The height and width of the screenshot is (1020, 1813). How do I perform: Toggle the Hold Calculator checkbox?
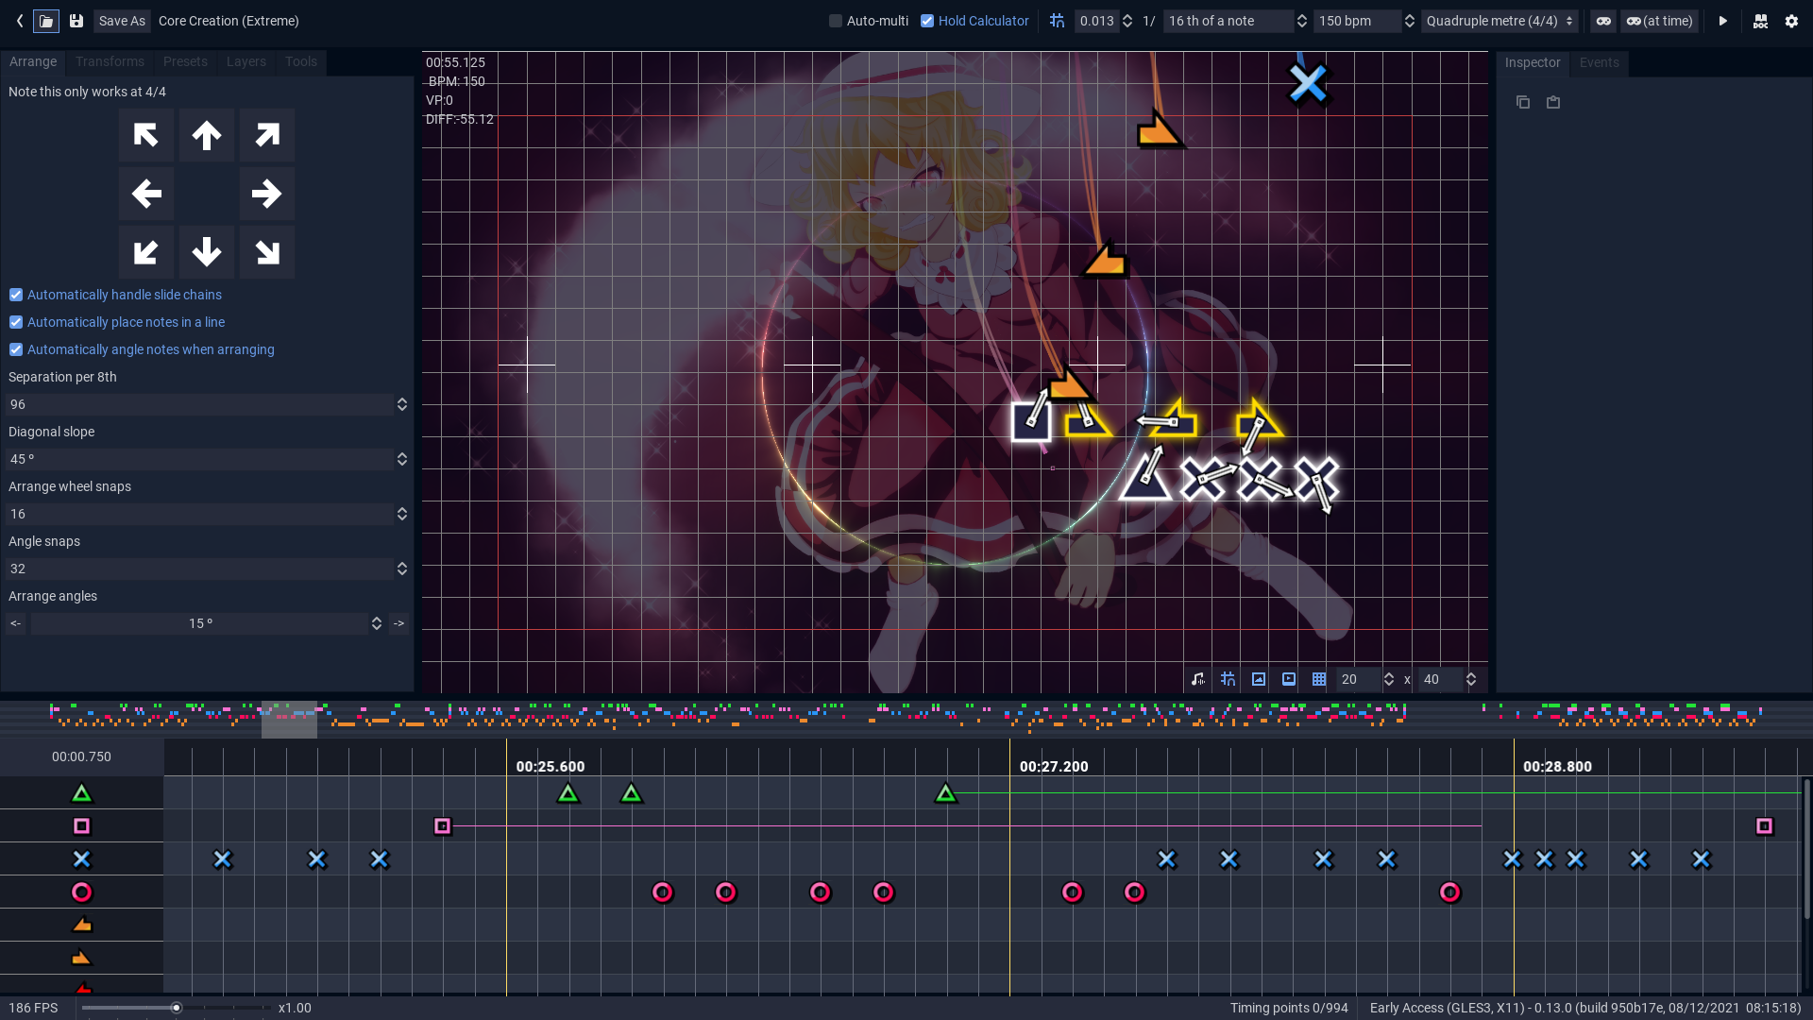coord(927,21)
